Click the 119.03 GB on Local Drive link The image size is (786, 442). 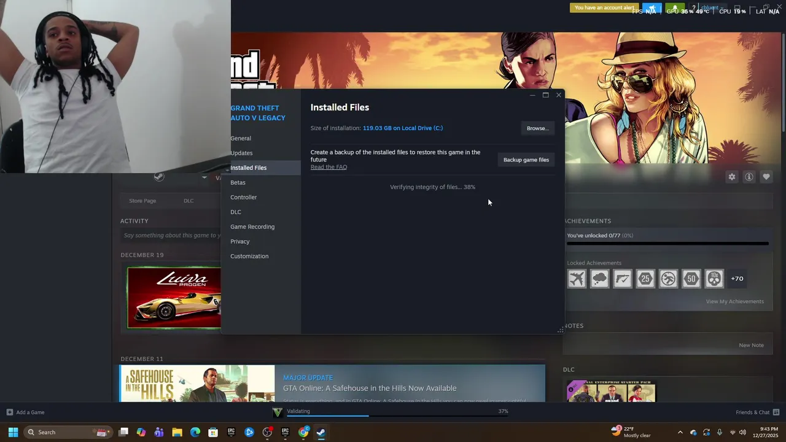(403, 128)
